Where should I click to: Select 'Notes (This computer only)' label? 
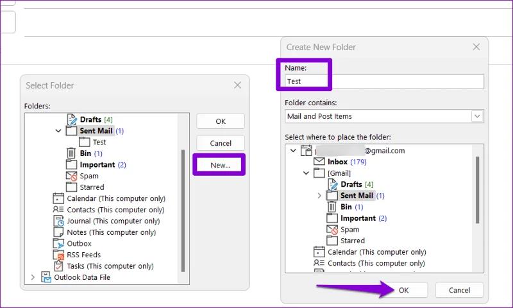pos(111,232)
